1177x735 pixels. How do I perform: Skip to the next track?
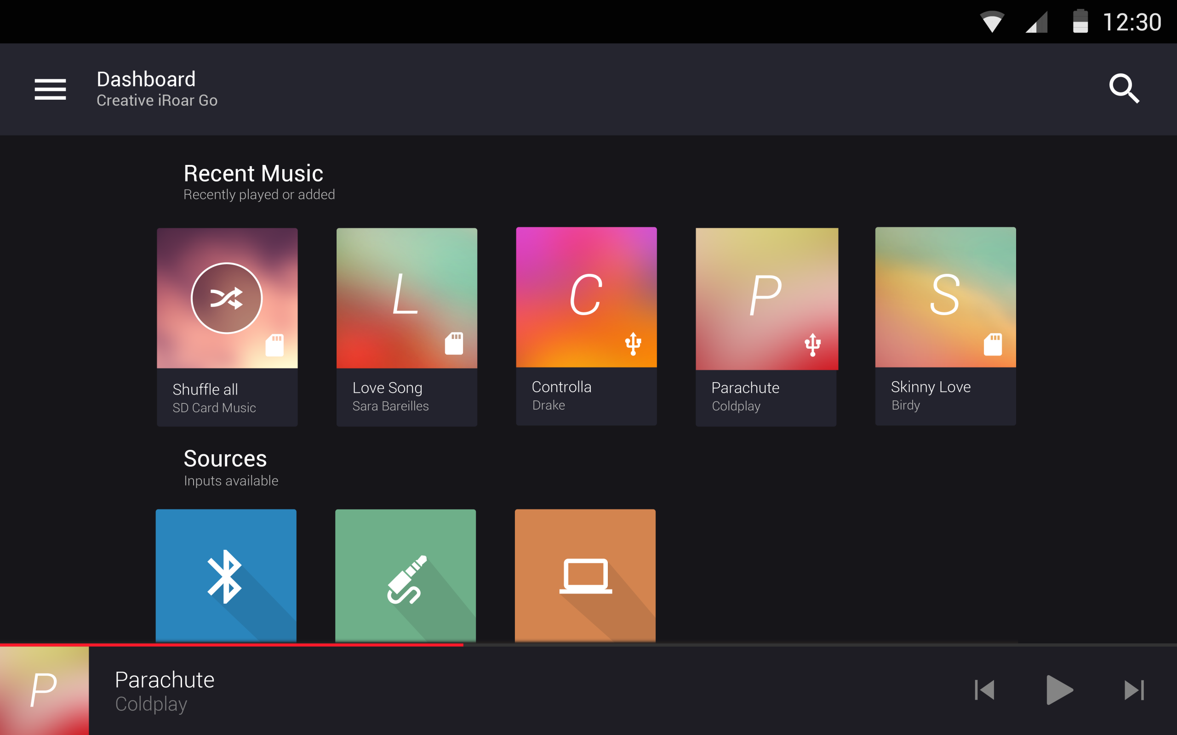pyautogui.click(x=1134, y=690)
